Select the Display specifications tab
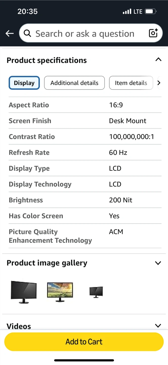The height and width of the screenshot is (365, 168). coord(24,83)
